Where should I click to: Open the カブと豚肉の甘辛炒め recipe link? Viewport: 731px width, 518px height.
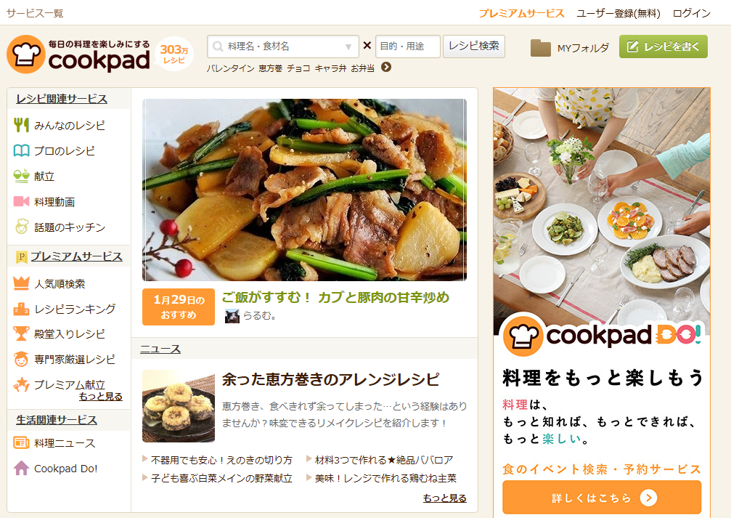[335, 297]
